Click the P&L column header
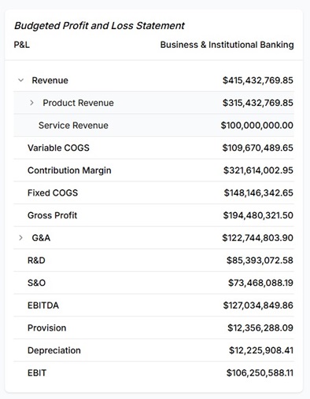This screenshot has height=399, width=310. pos(22,45)
